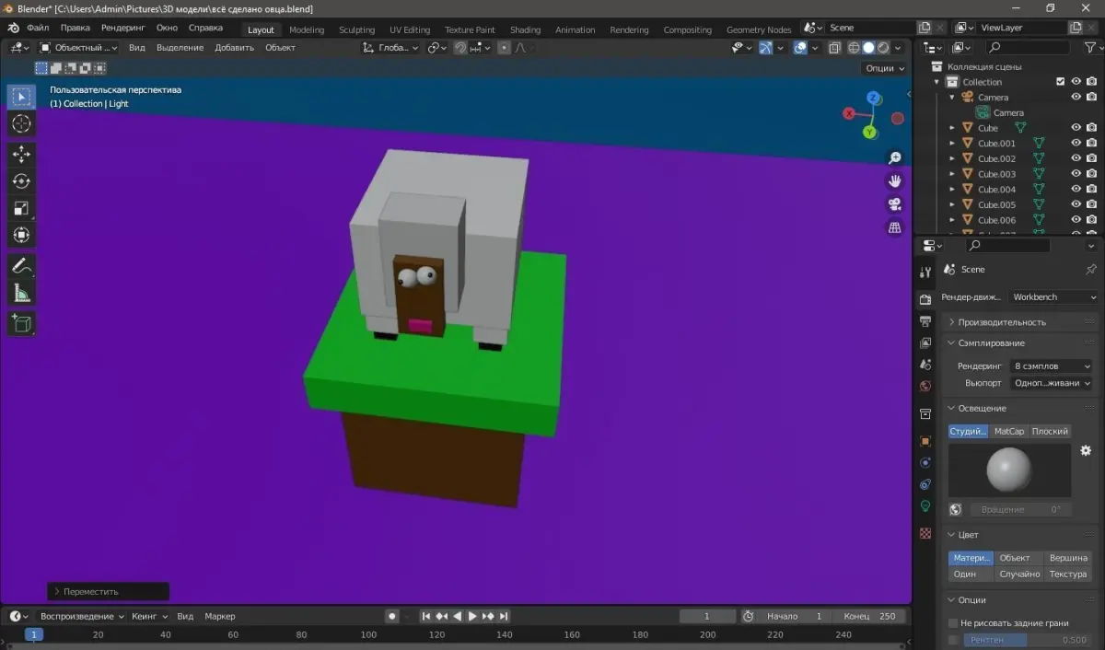Click the studio light sphere preview
Viewport: 1105px width, 650px height.
point(1009,470)
